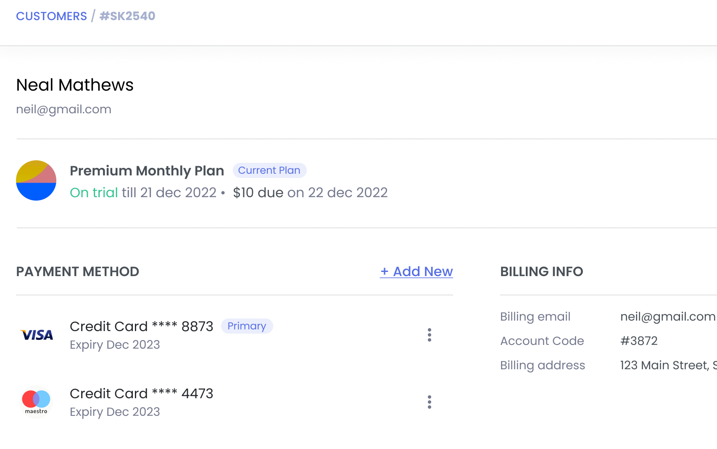Go back to Customers breadcrumb

pyautogui.click(x=51, y=16)
